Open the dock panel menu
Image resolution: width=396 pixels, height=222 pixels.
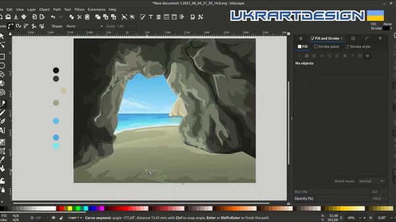coord(301,38)
